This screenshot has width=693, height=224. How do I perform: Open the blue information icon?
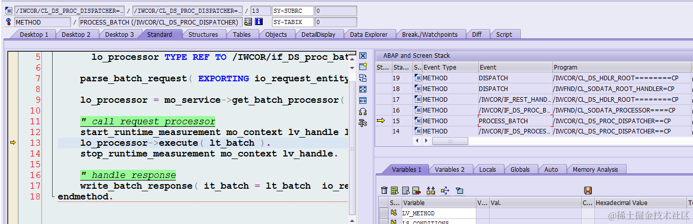(x=259, y=22)
